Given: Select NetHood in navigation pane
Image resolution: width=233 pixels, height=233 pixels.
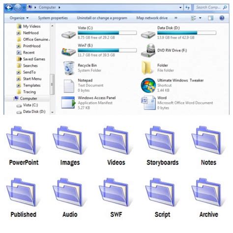Looking at the screenshot, I should (28, 33).
